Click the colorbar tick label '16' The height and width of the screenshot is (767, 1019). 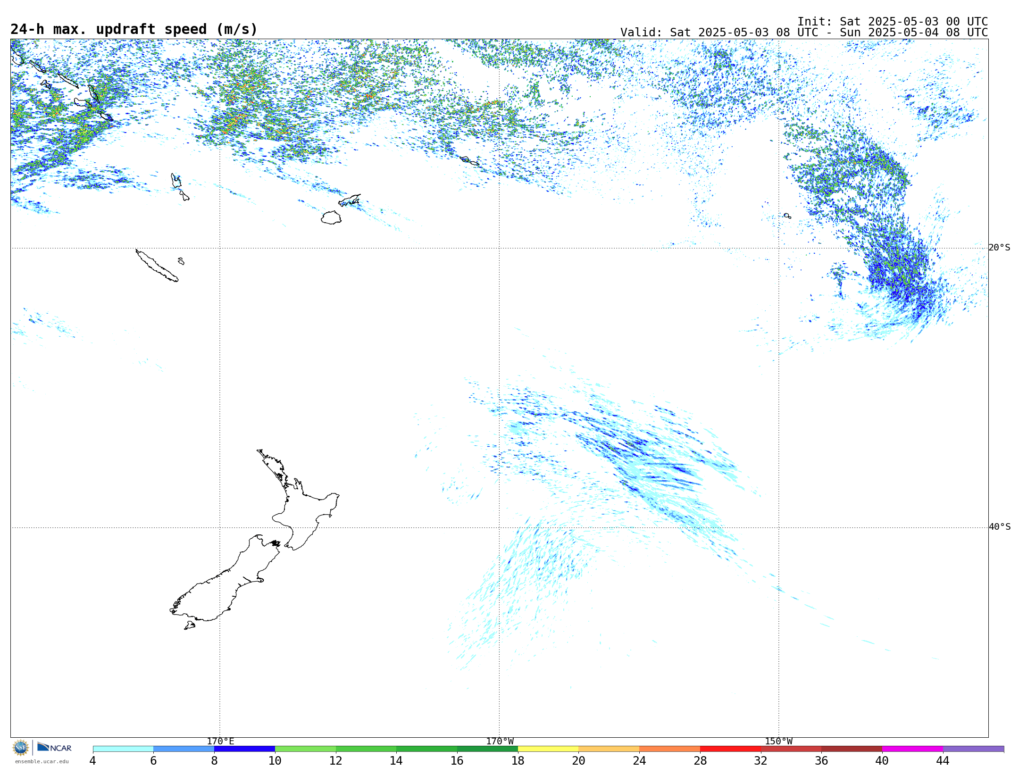[x=457, y=760]
